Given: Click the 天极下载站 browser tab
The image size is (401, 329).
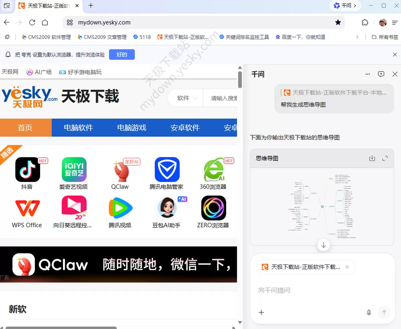Looking at the screenshot, I should pos(49,6).
